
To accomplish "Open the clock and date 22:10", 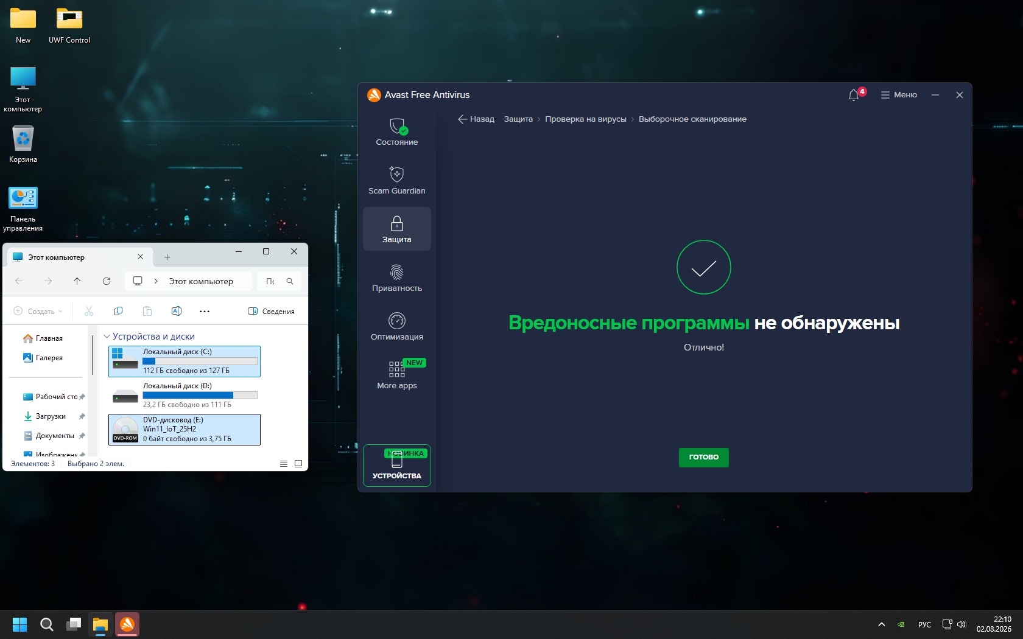I will [x=994, y=624].
